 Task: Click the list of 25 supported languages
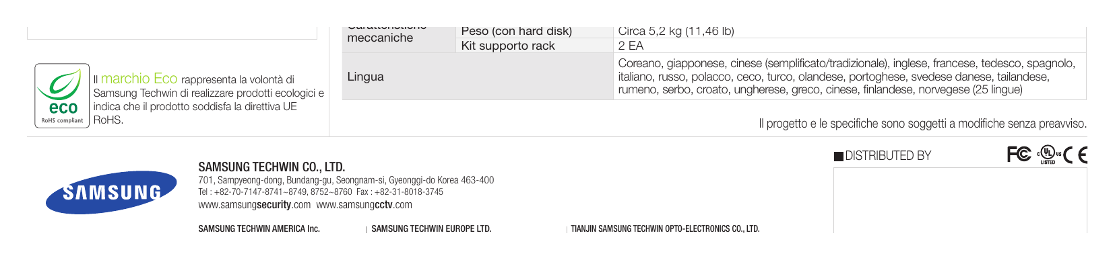(848, 77)
